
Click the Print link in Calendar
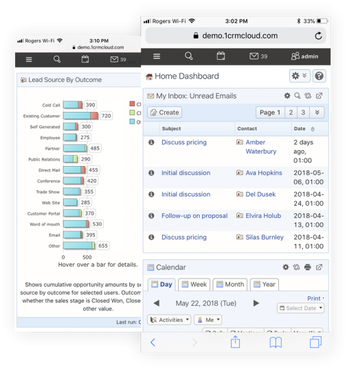point(314,298)
